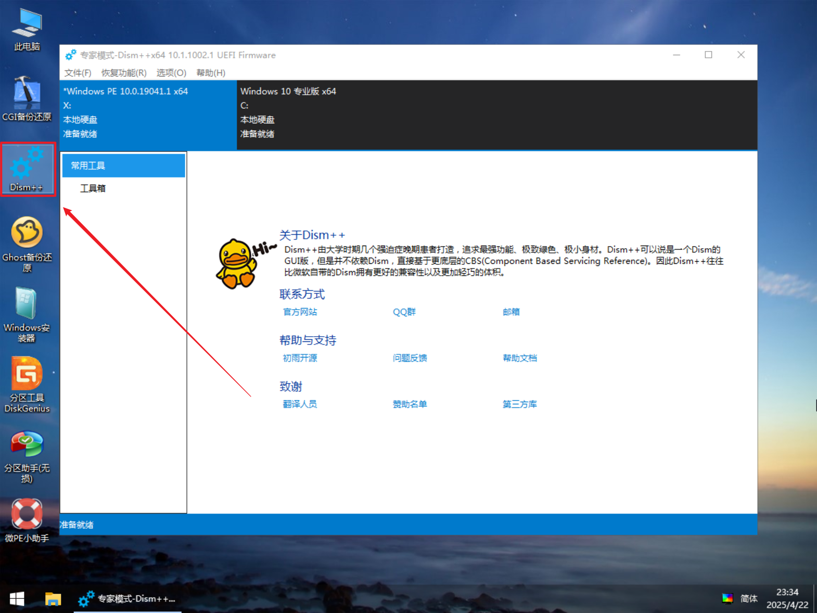Open the 第三方库 link
817x613 pixels.
coord(520,404)
